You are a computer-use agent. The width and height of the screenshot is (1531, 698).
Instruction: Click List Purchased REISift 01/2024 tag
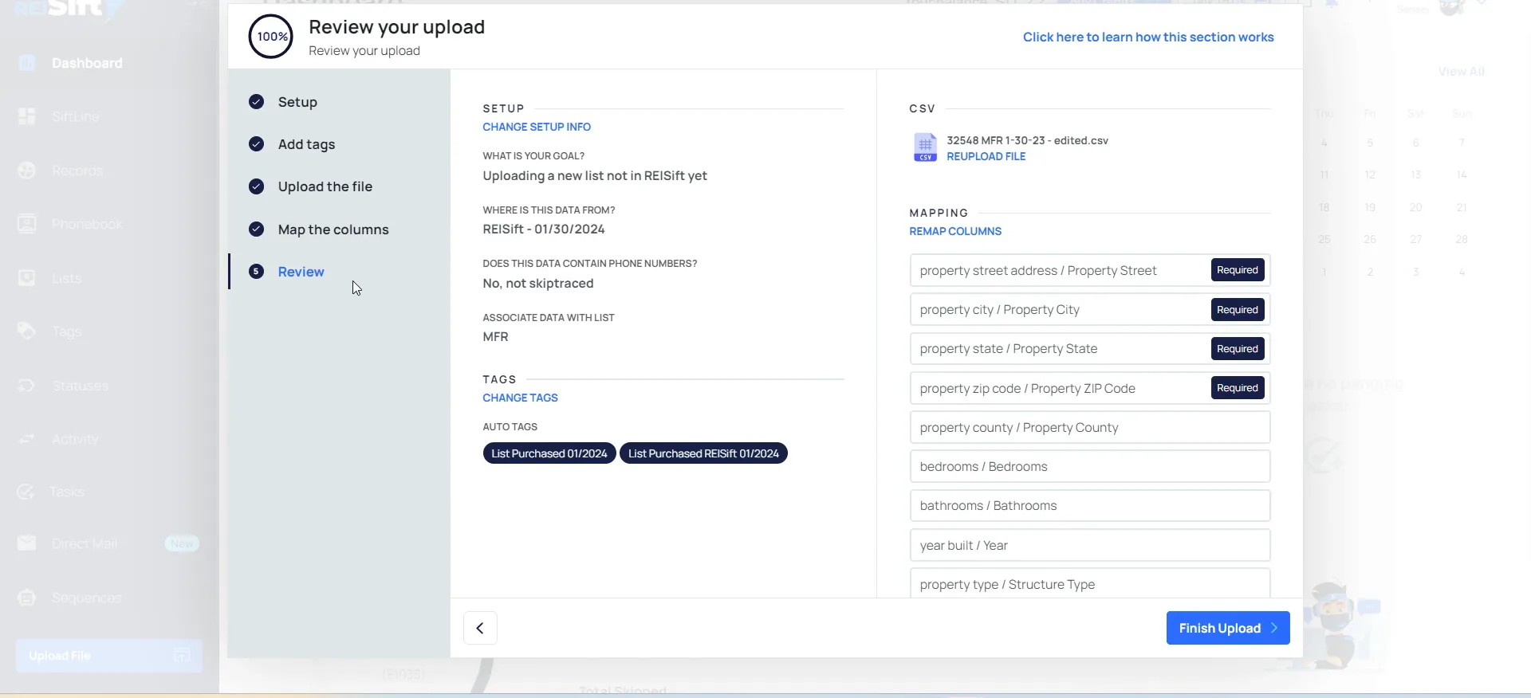(703, 453)
